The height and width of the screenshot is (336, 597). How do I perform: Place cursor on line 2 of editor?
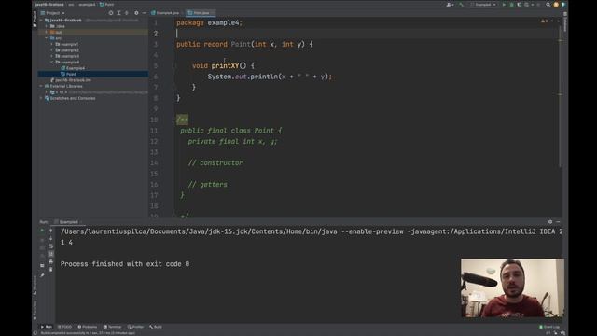366,34
